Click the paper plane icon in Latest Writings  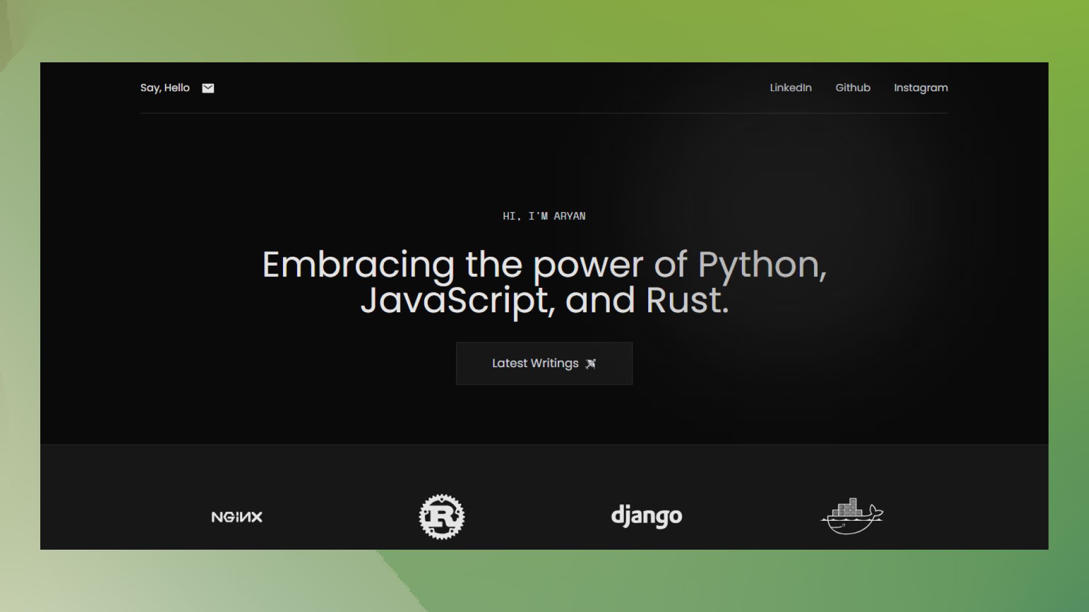(590, 364)
